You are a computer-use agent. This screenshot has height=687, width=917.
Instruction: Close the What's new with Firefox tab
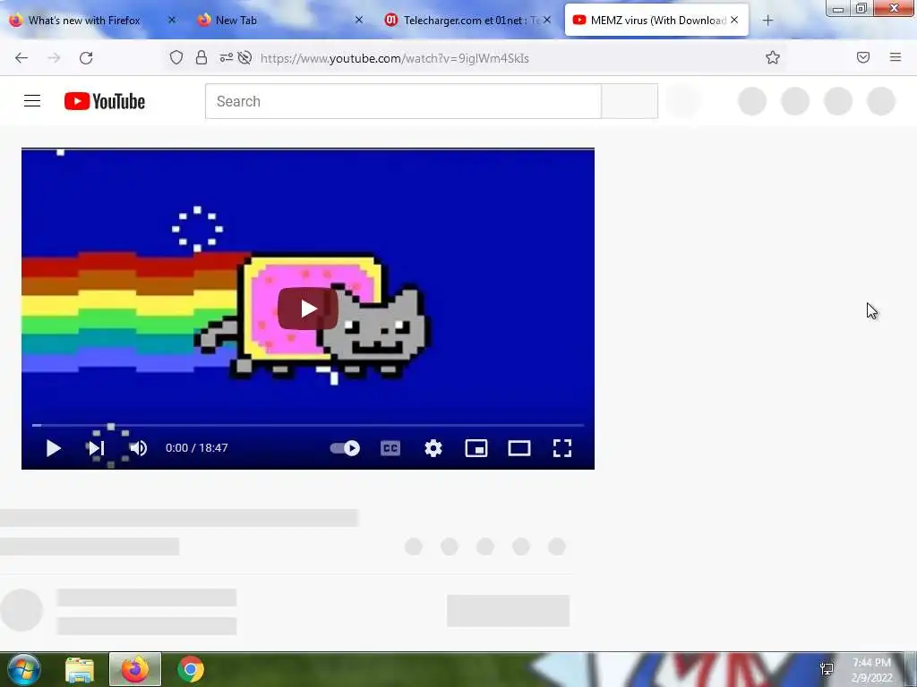click(x=172, y=20)
